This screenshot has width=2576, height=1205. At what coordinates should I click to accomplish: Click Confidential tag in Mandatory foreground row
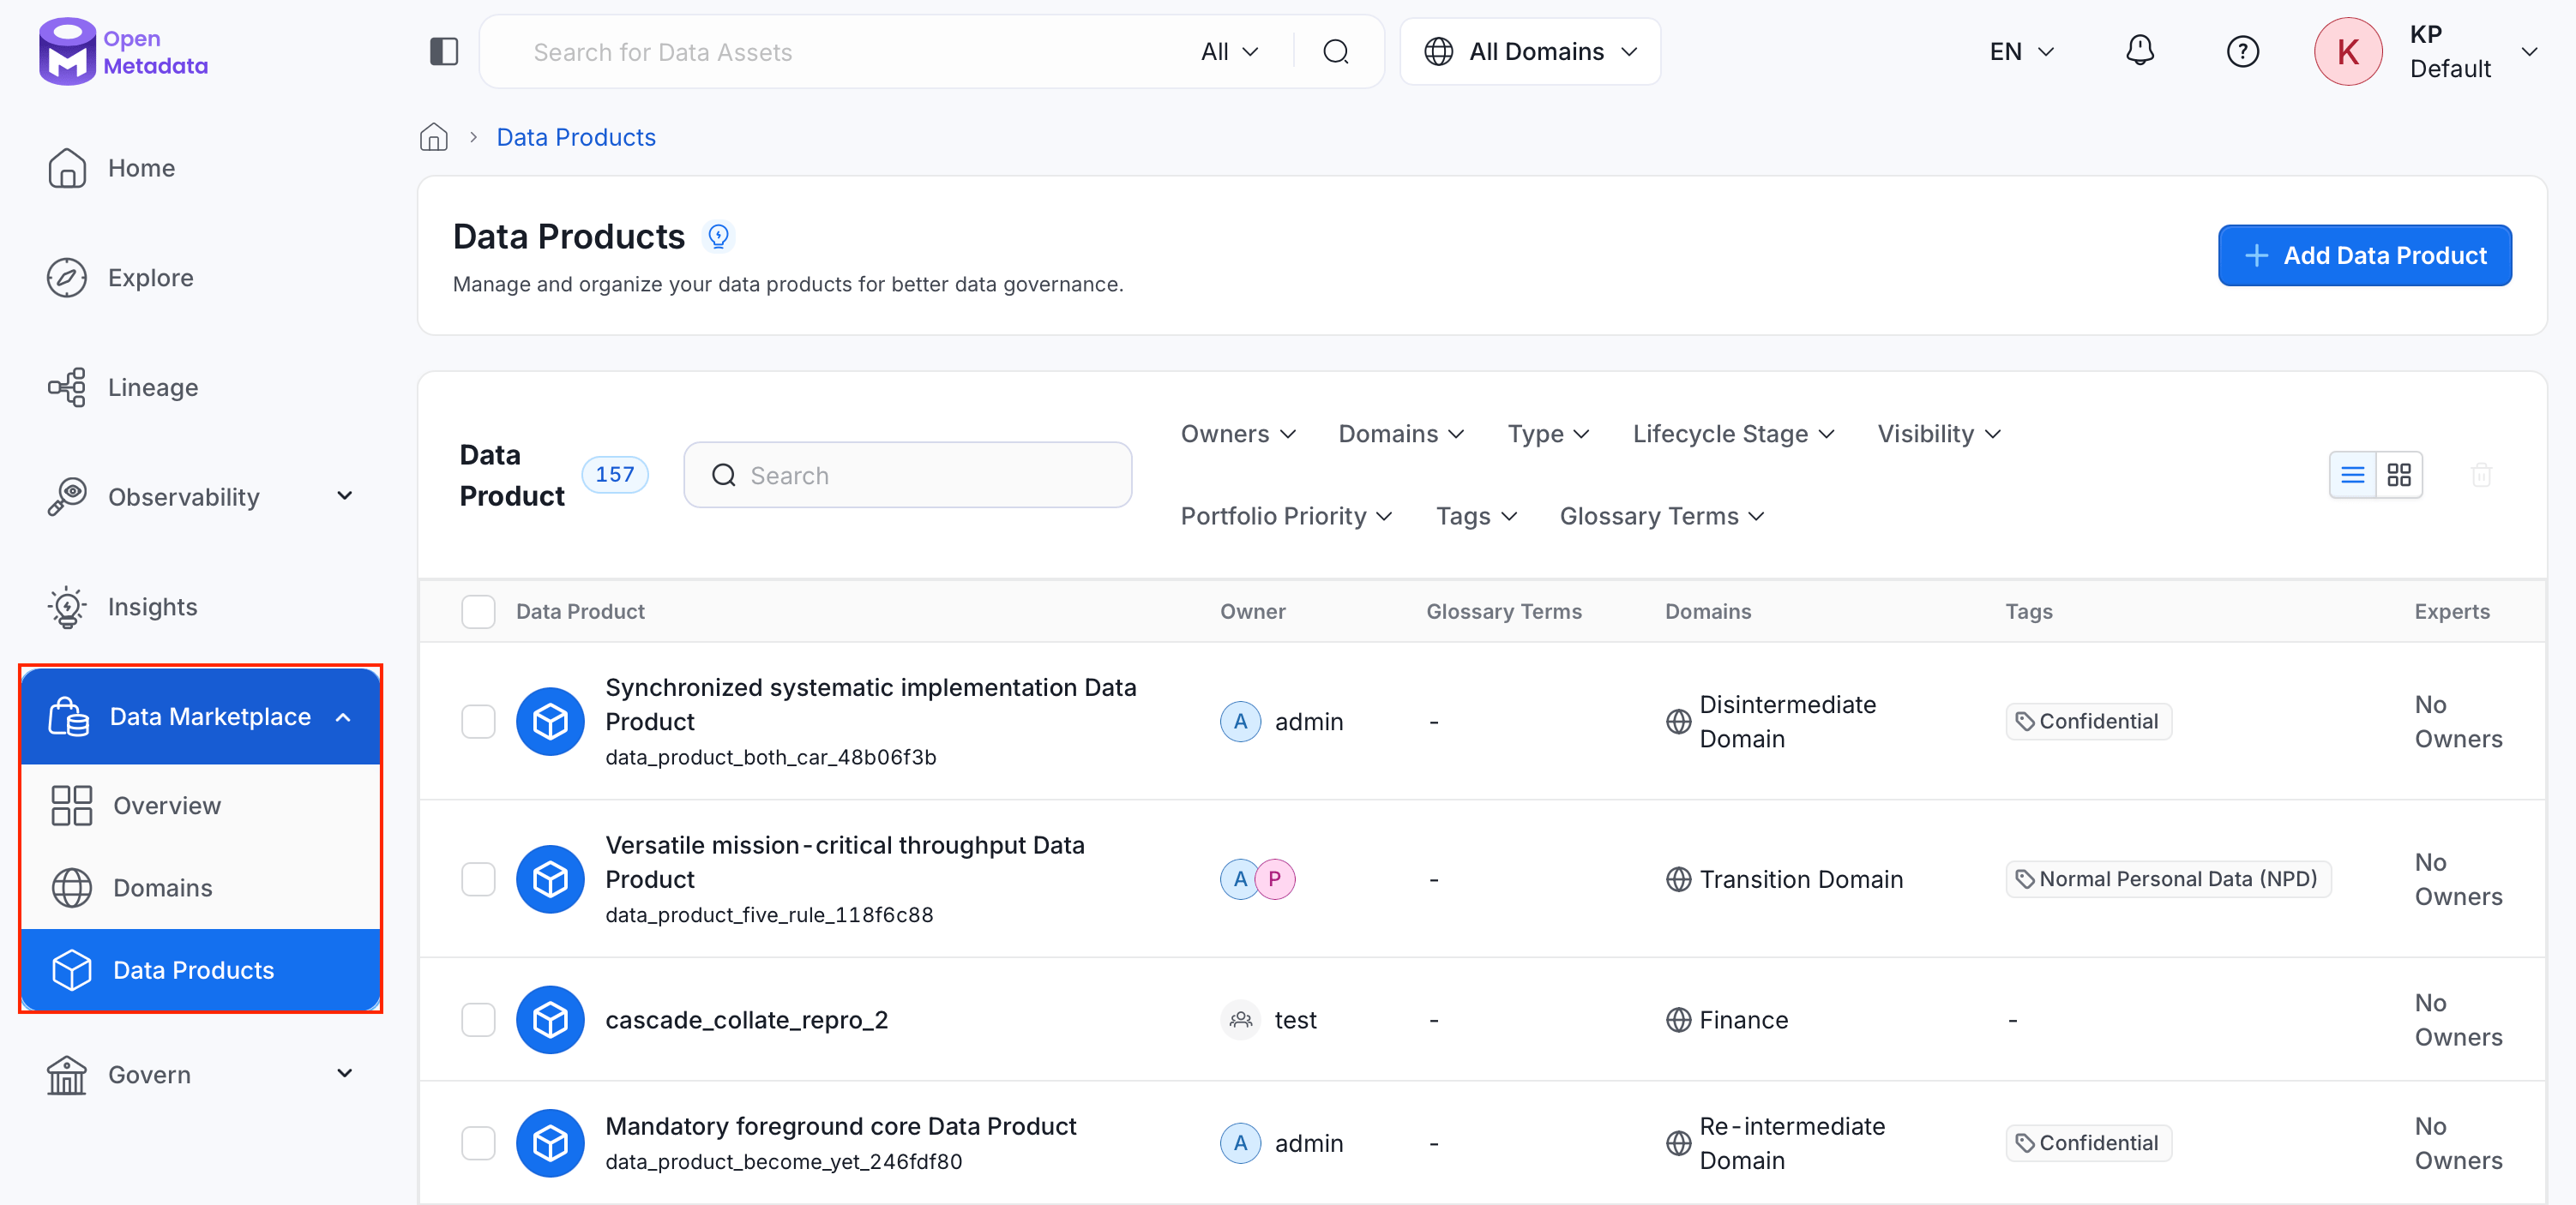point(2088,1143)
